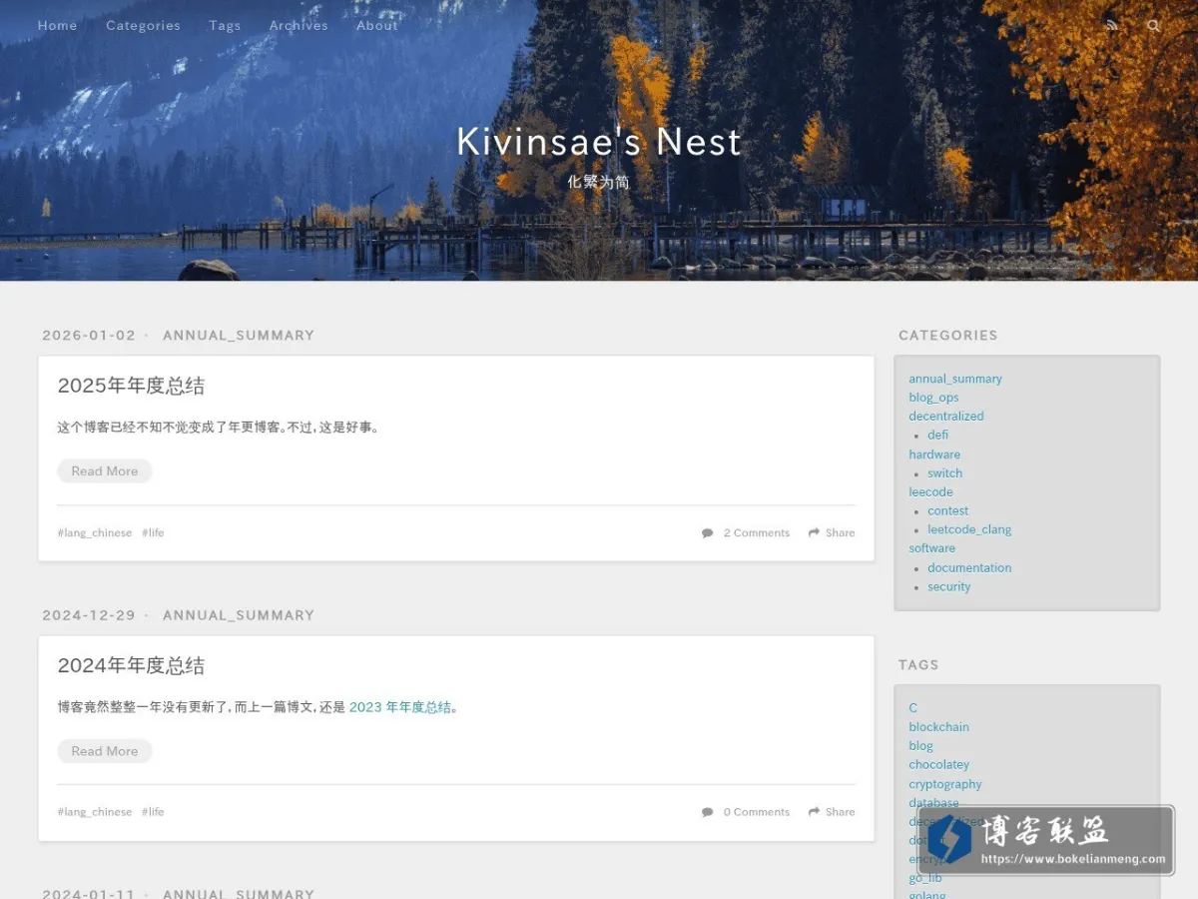
Task: Click the Kivinsae's Nest site title
Action: click(x=599, y=142)
